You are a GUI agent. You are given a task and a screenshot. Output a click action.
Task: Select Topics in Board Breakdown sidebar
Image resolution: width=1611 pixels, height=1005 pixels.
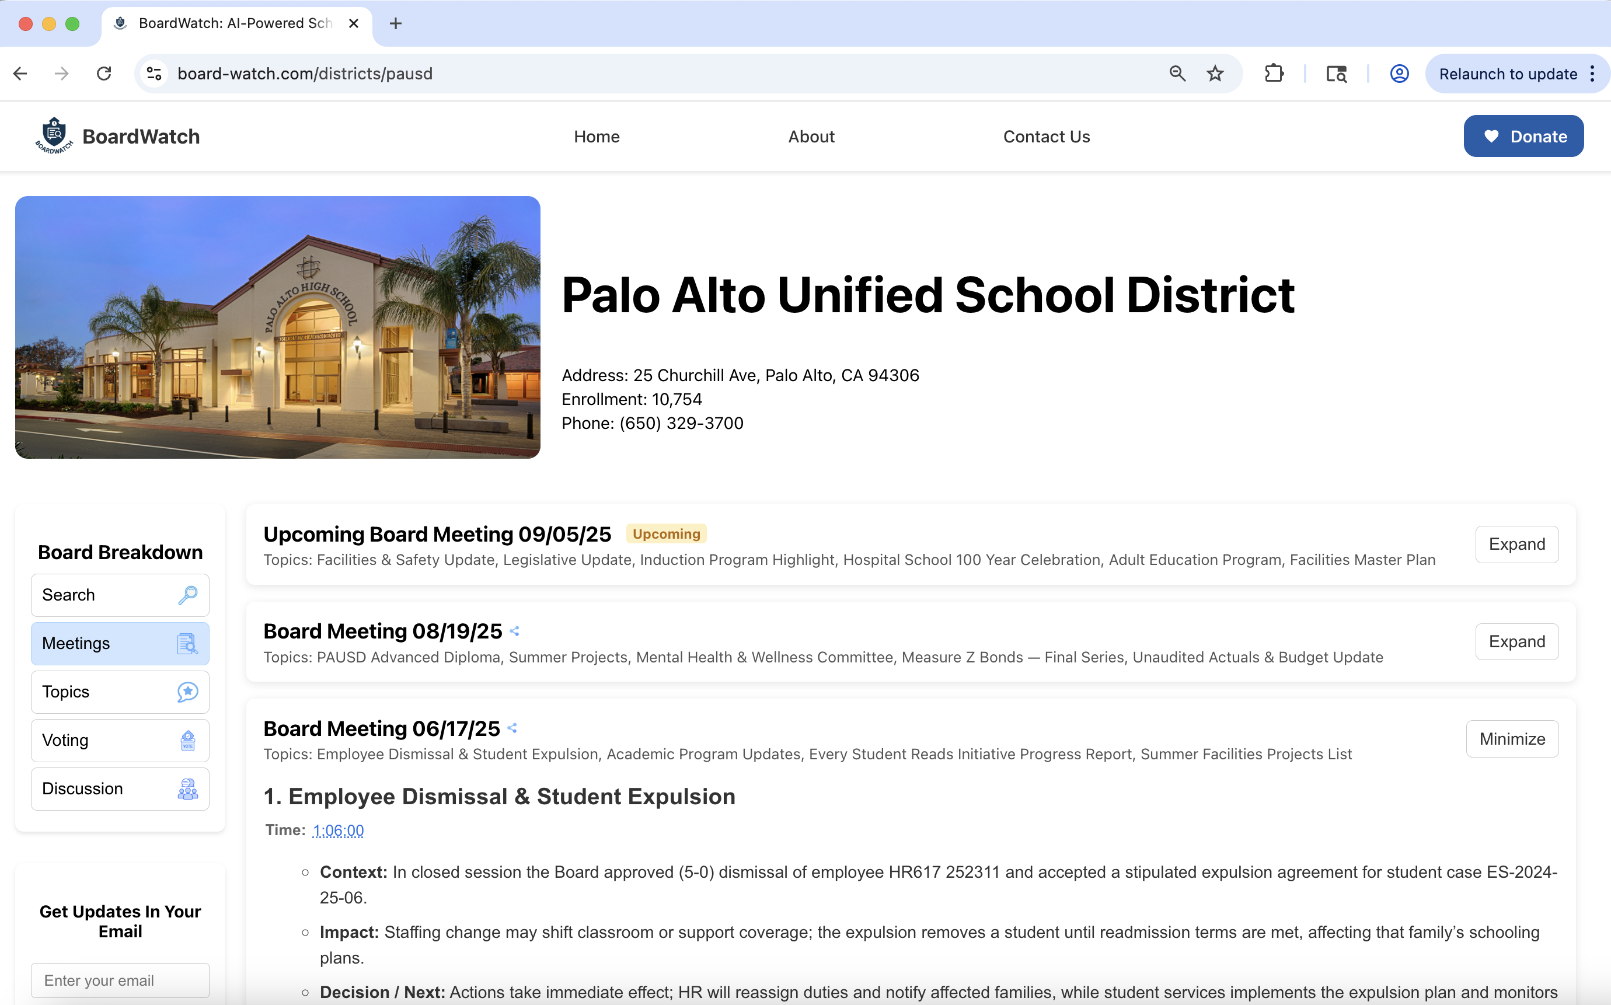pyautogui.click(x=120, y=692)
